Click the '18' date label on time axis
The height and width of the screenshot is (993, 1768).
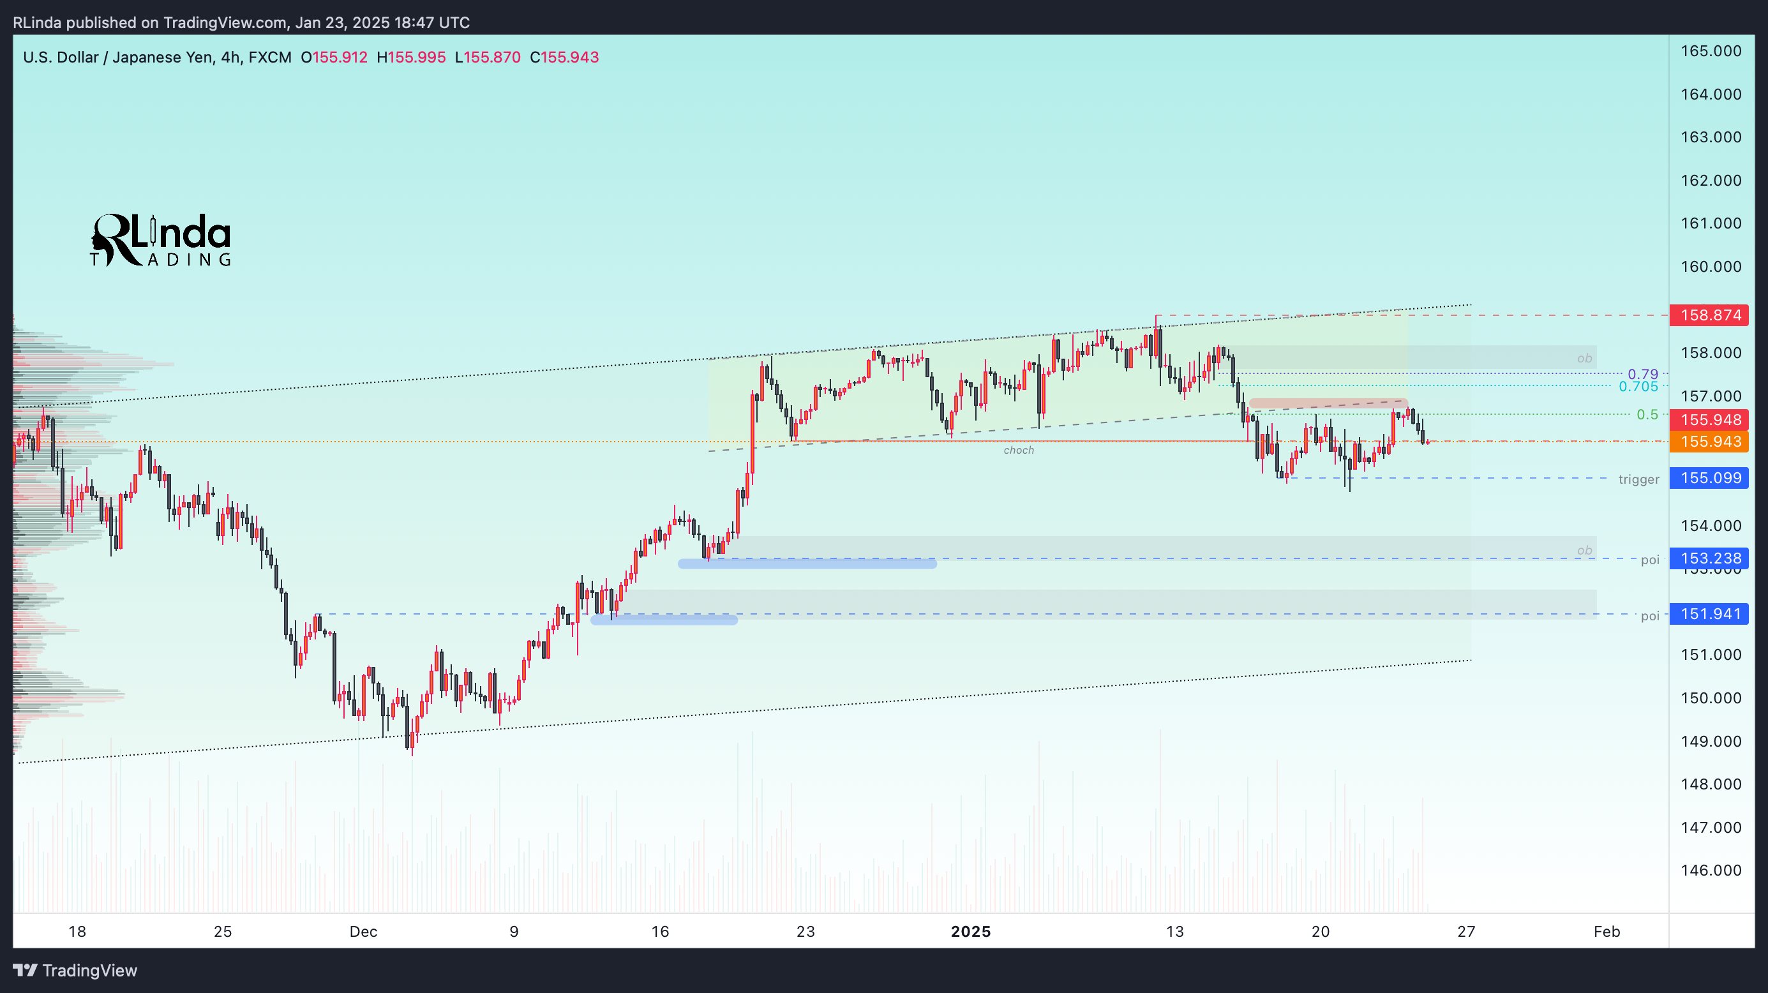pyautogui.click(x=77, y=931)
